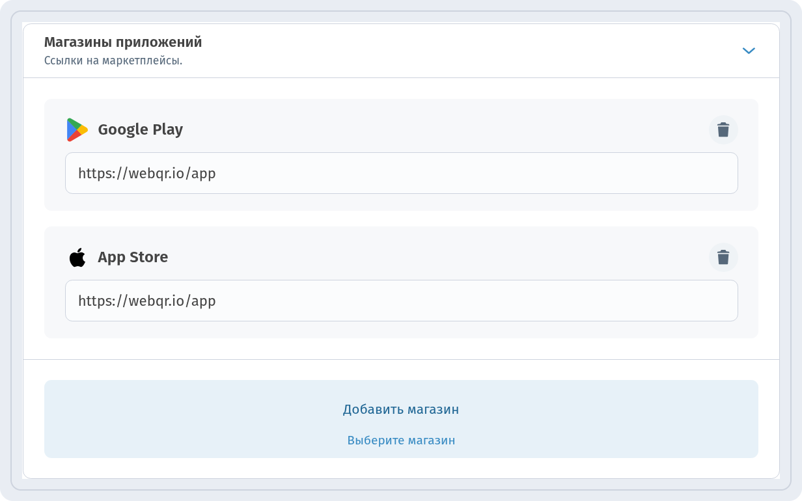Viewport: 802px width, 501px height.
Task: Click the https://webqr.io/app text under Google Play
Action: (x=147, y=174)
